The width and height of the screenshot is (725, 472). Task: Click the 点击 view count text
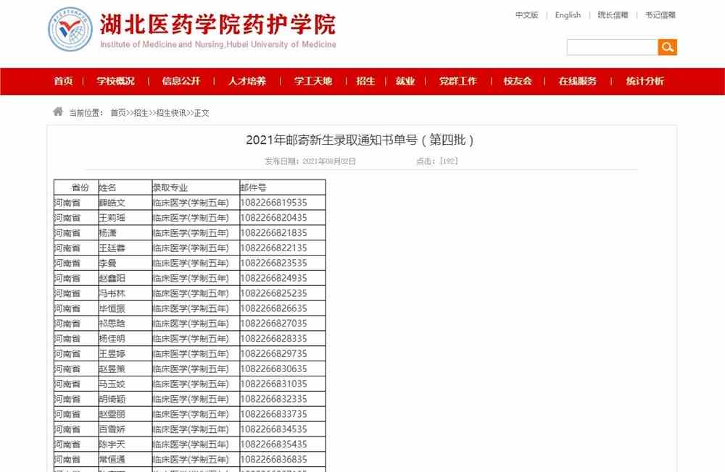click(x=437, y=161)
